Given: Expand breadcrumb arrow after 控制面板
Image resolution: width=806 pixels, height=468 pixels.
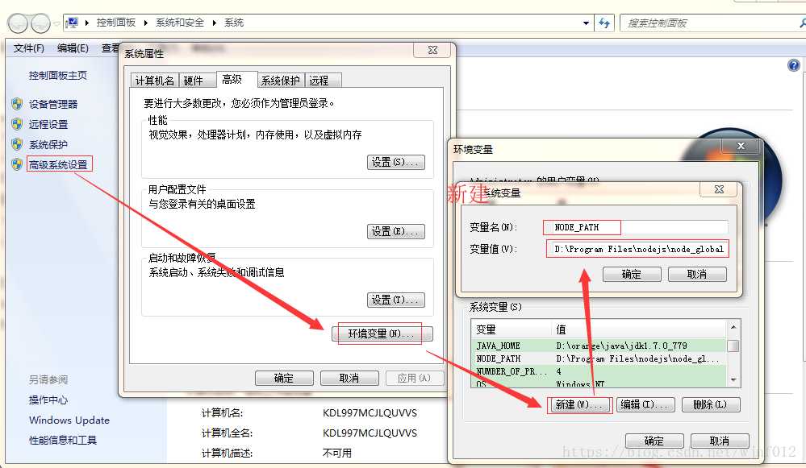Looking at the screenshot, I should [146, 23].
